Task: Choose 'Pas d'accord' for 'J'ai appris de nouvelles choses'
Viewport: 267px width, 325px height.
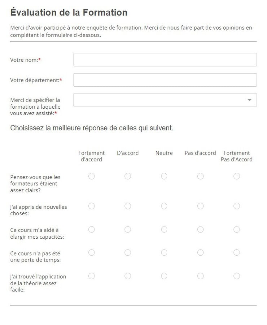Action: pyautogui.click(x=201, y=206)
